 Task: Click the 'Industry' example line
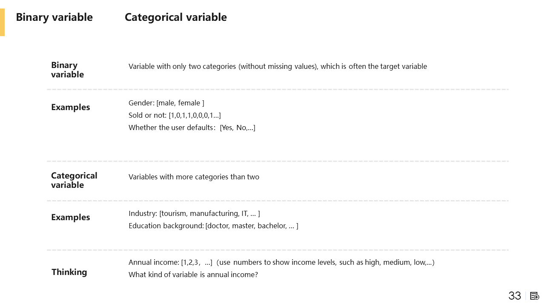[x=194, y=213]
